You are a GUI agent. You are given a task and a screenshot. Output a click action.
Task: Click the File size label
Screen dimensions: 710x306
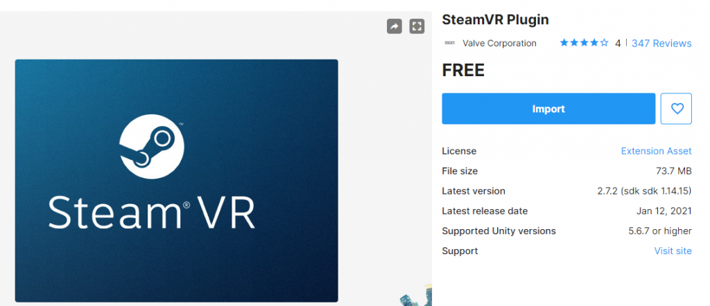460,171
